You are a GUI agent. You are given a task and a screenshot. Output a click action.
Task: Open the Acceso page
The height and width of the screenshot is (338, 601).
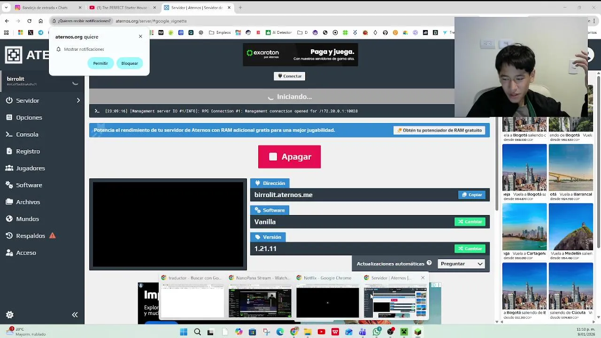26,253
